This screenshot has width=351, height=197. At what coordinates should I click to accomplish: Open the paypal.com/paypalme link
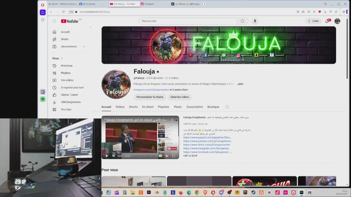tap(207, 138)
